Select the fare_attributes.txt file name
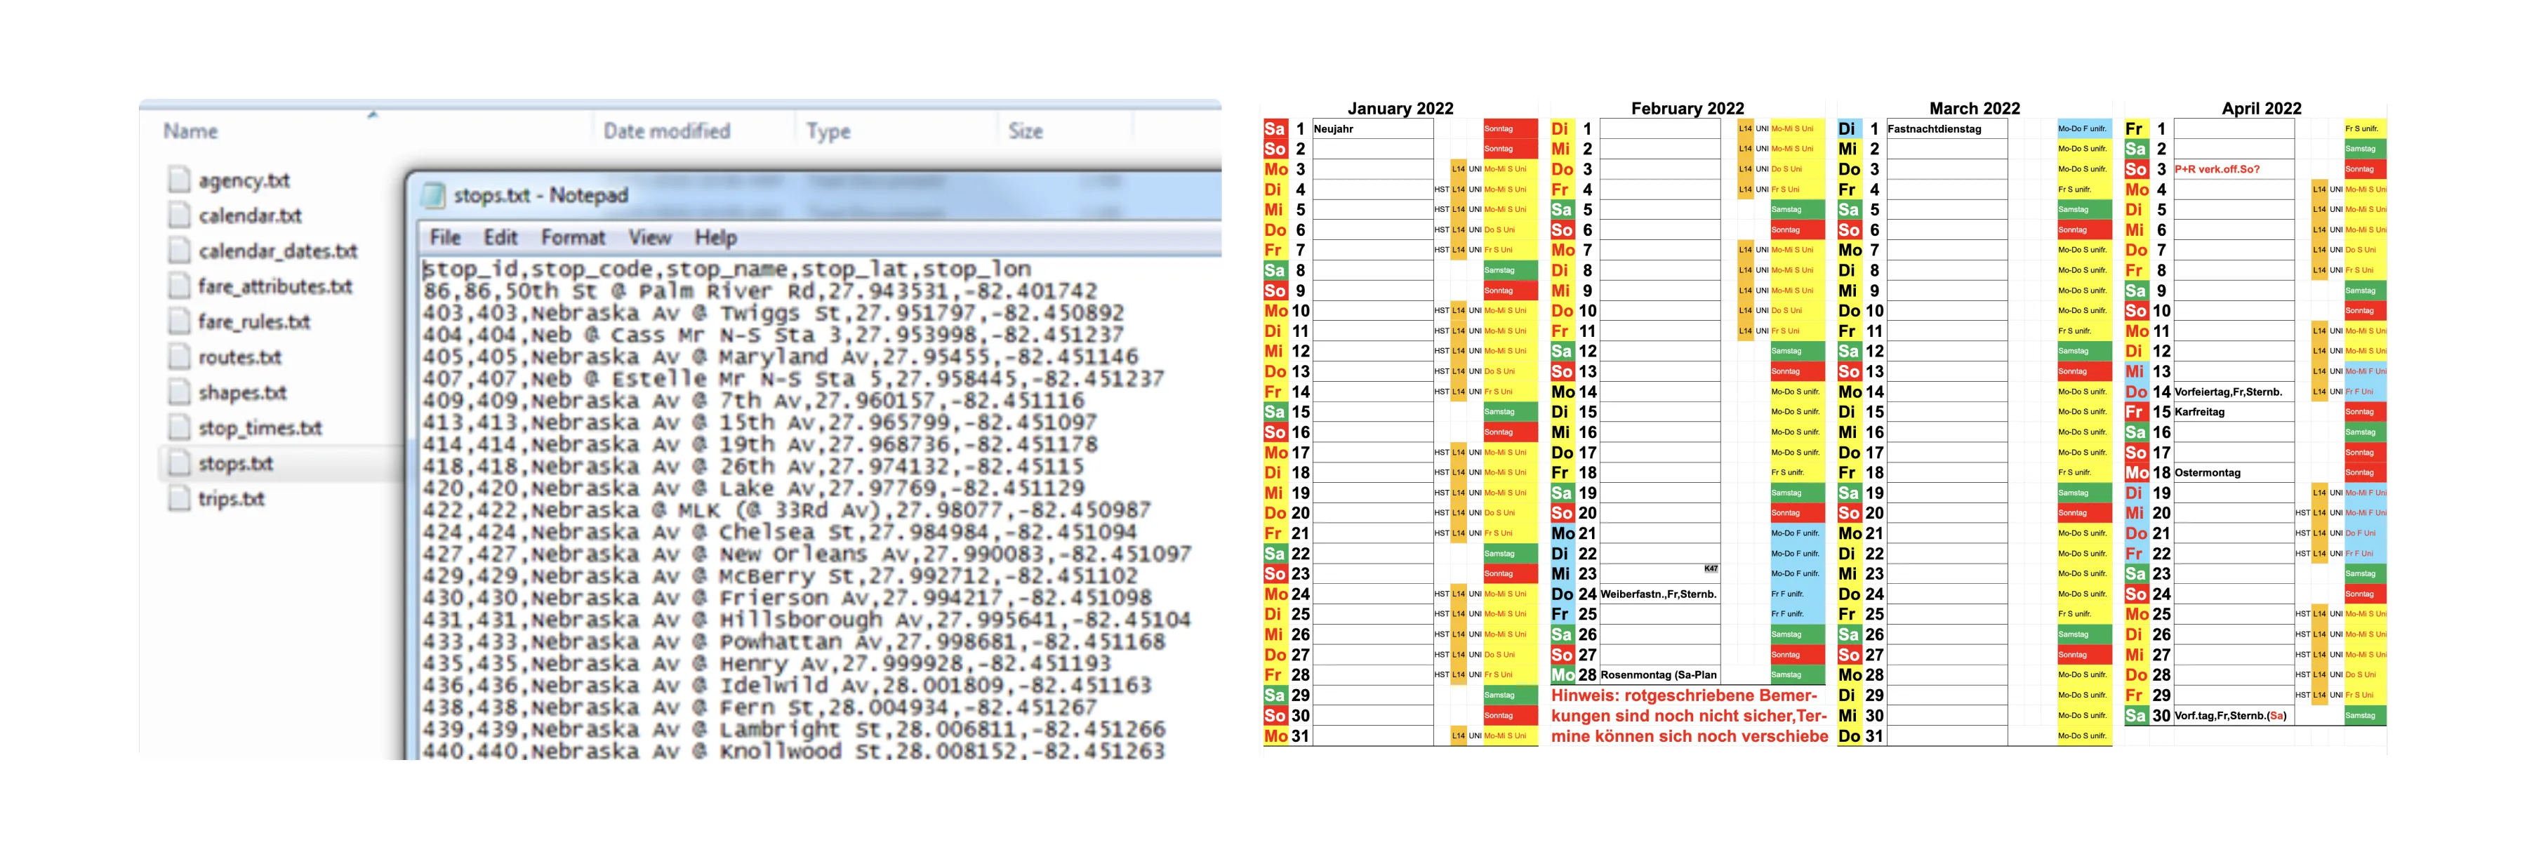Image resolution: width=2527 pixels, height=859 pixels. pyautogui.click(x=274, y=286)
